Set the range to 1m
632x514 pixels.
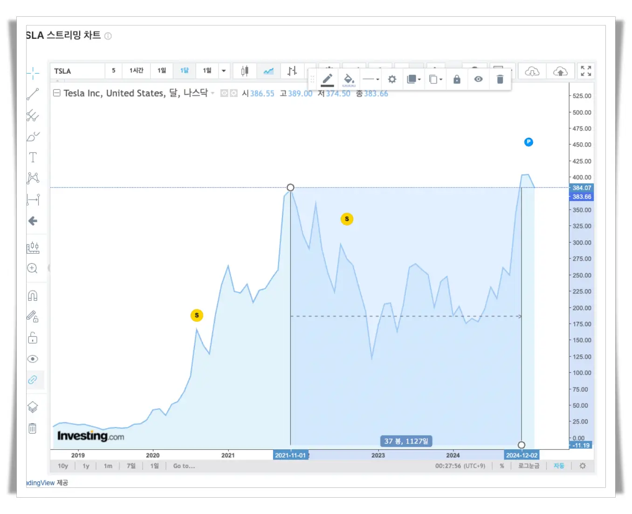pyautogui.click(x=108, y=466)
